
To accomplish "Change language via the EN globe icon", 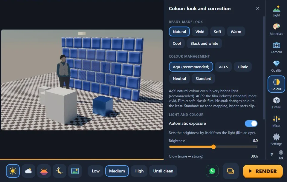I will click(281, 155).
